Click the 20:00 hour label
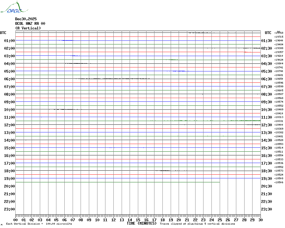 pos(9,186)
